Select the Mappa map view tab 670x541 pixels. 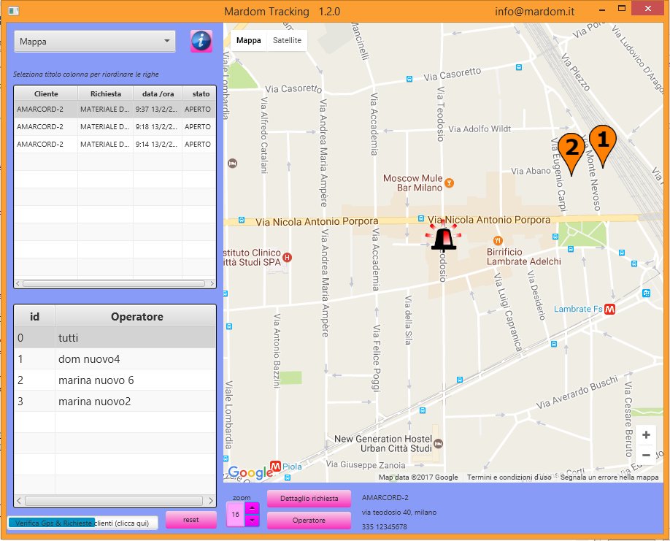coord(248,40)
